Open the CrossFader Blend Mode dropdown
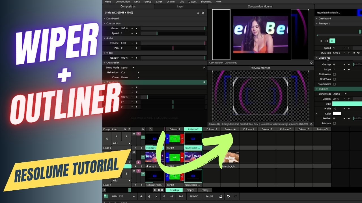The width and height of the screenshot is (362, 203). [128, 68]
